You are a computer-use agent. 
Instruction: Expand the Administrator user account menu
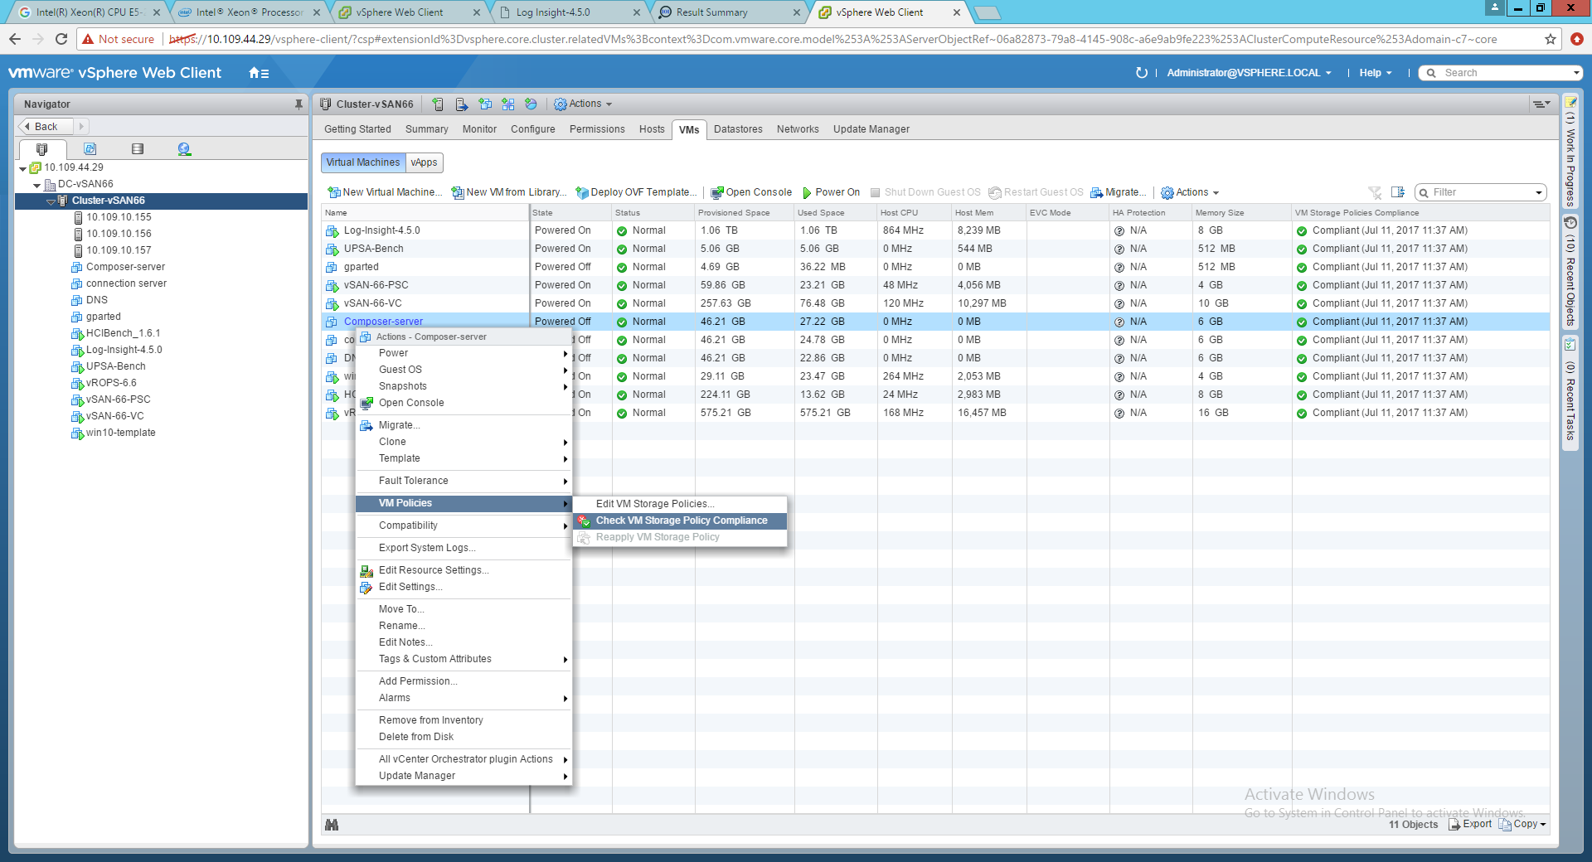pyautogui.click(x=1248, y=73)
